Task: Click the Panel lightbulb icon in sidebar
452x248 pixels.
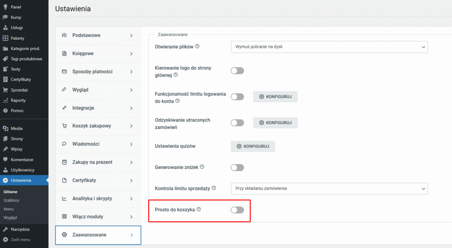Action: [x=5, y=7]
